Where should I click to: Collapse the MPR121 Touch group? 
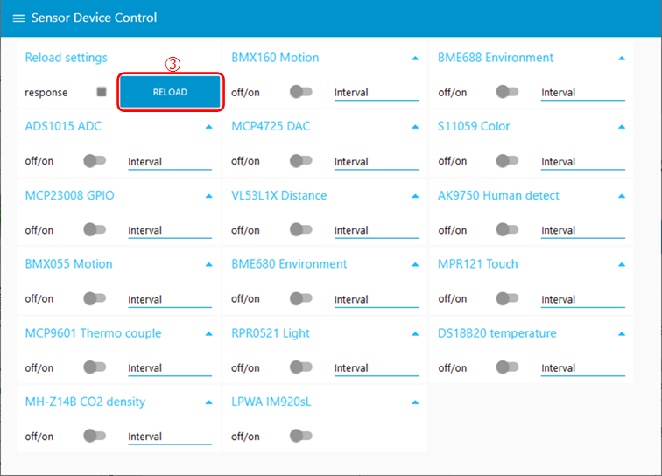[x=622, y=264]
